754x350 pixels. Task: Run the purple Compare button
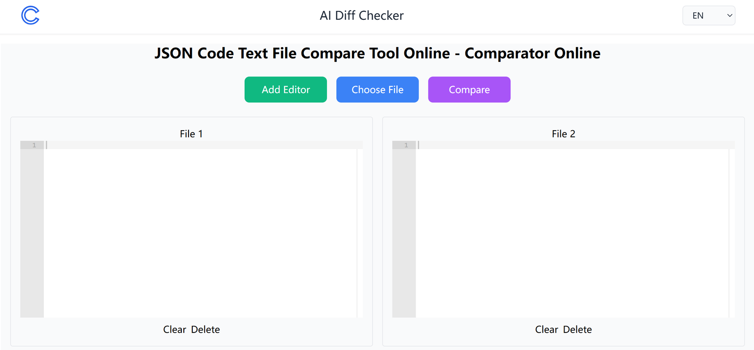[469, 90]
